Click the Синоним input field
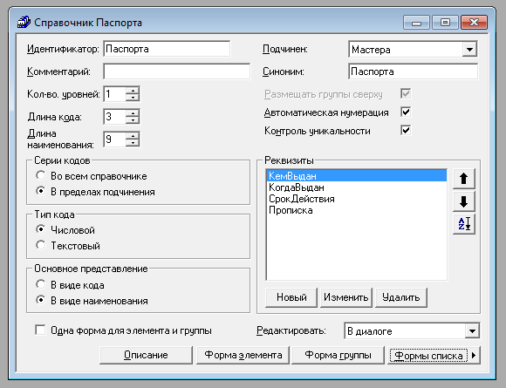Viewport: 506px width, 388px height. click(413, 71)
